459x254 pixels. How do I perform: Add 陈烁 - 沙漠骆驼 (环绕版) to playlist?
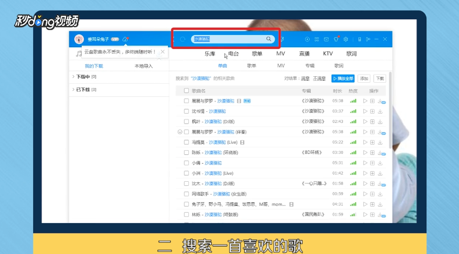[372, 153]
